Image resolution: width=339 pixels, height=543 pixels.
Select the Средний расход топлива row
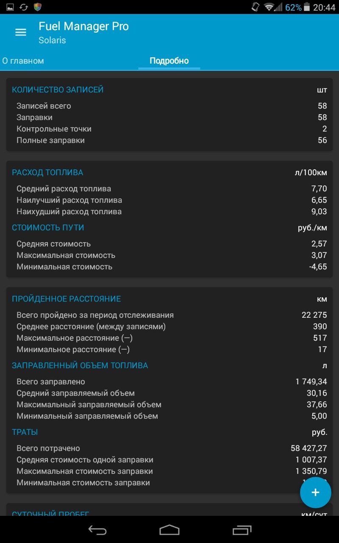pos(172,189)
